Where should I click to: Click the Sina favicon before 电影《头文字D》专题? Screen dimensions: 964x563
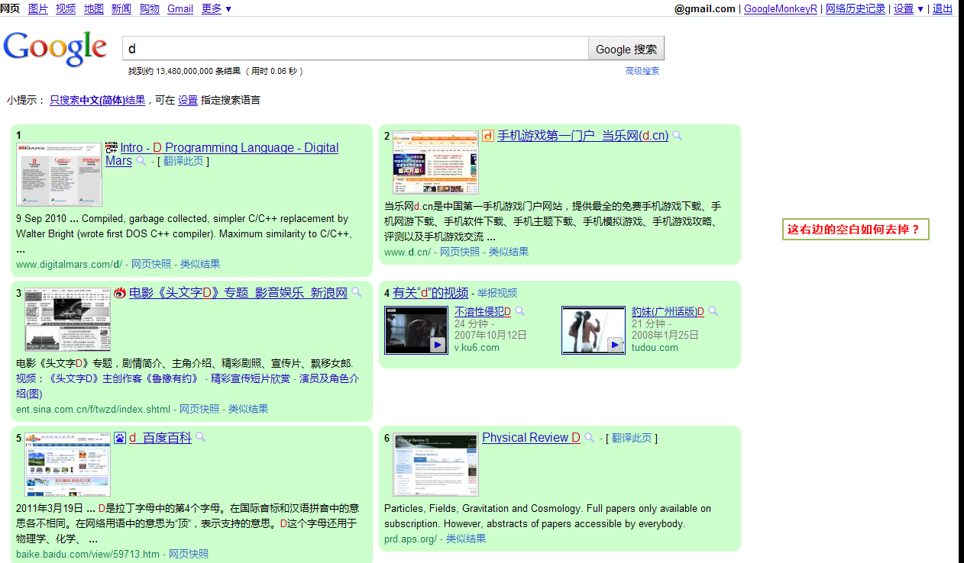coord(120,293)
